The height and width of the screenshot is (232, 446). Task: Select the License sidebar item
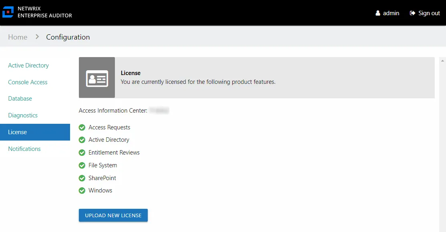[x=35, y=132]
